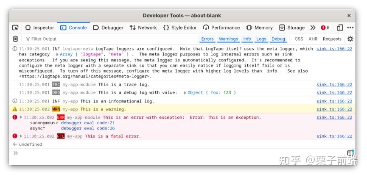367x175 pixels.
Task: Switch to the Console tab
Action: point(73,28)
